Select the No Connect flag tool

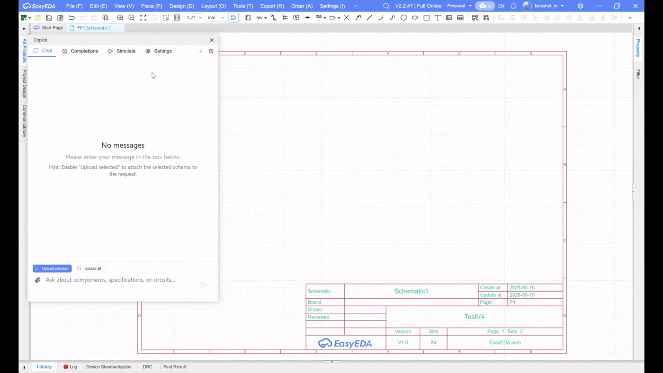tap(347, 18)
